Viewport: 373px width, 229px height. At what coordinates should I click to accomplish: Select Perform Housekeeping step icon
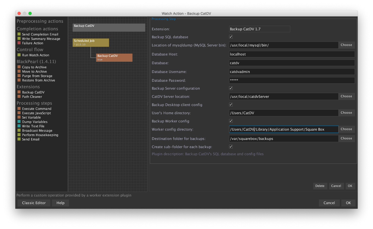pos(19,135)
